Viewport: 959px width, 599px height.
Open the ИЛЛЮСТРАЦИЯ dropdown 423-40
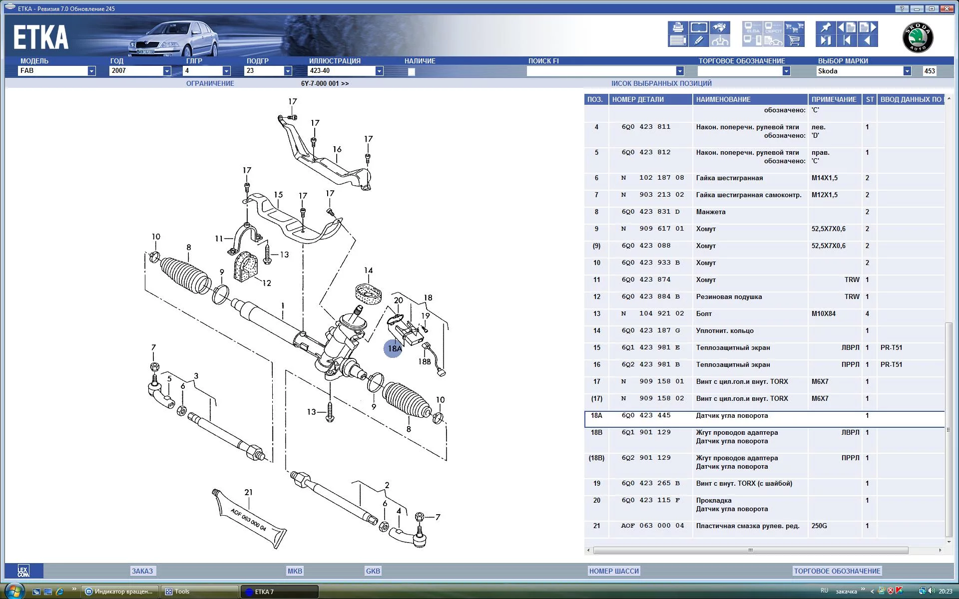point(379,71)
